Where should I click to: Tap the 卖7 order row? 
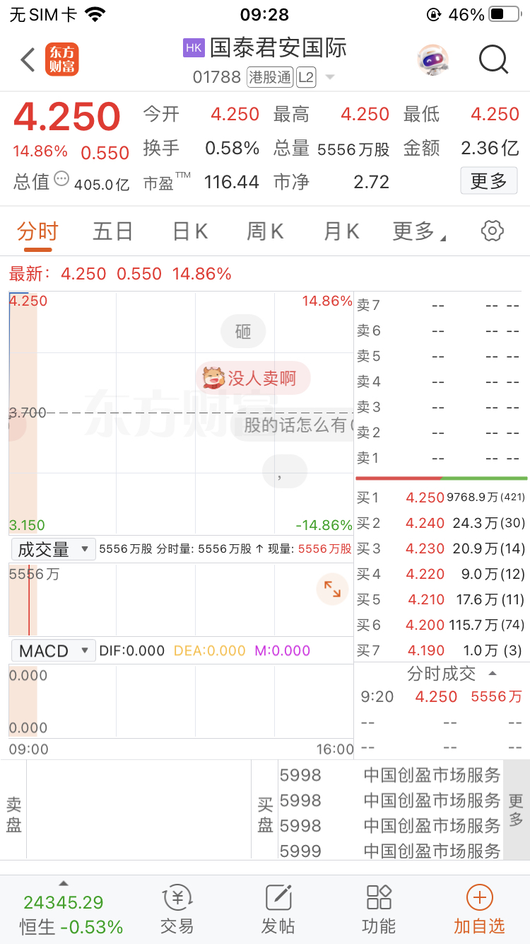(x=442, y=305)
